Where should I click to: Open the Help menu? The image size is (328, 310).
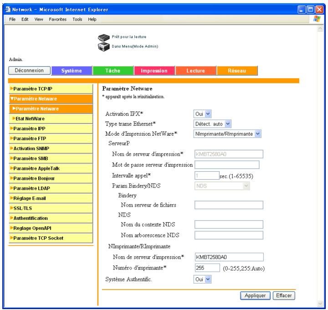(x=92, y=19)
